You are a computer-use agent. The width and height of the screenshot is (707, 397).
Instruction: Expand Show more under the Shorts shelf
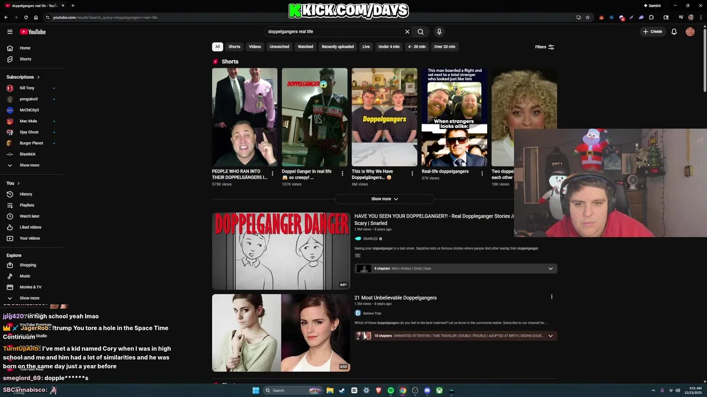click(384, 199)
